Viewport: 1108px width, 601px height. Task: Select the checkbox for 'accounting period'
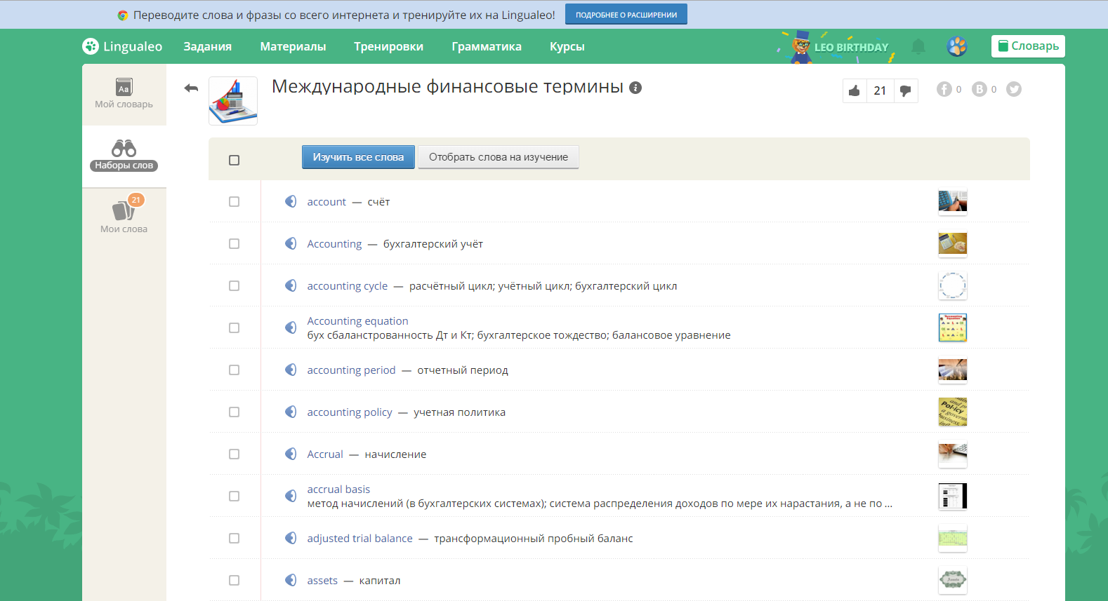pos(235,370)
